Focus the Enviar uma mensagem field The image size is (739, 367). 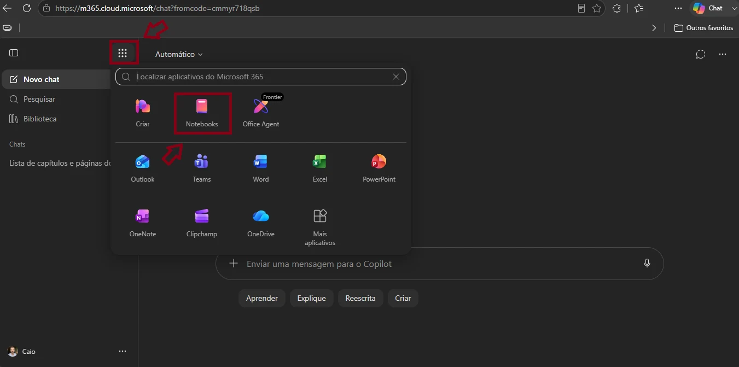click(440, 264)
